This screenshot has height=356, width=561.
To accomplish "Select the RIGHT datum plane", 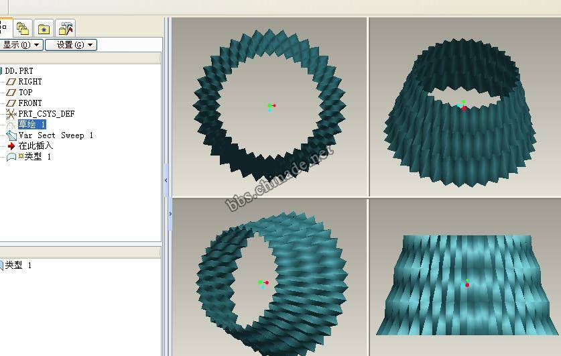I will (30, 82).
